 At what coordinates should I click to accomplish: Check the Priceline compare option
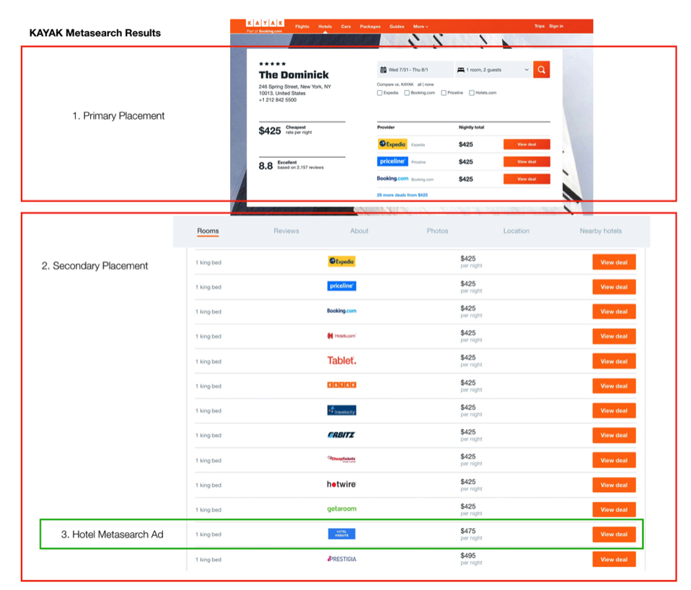443,93
